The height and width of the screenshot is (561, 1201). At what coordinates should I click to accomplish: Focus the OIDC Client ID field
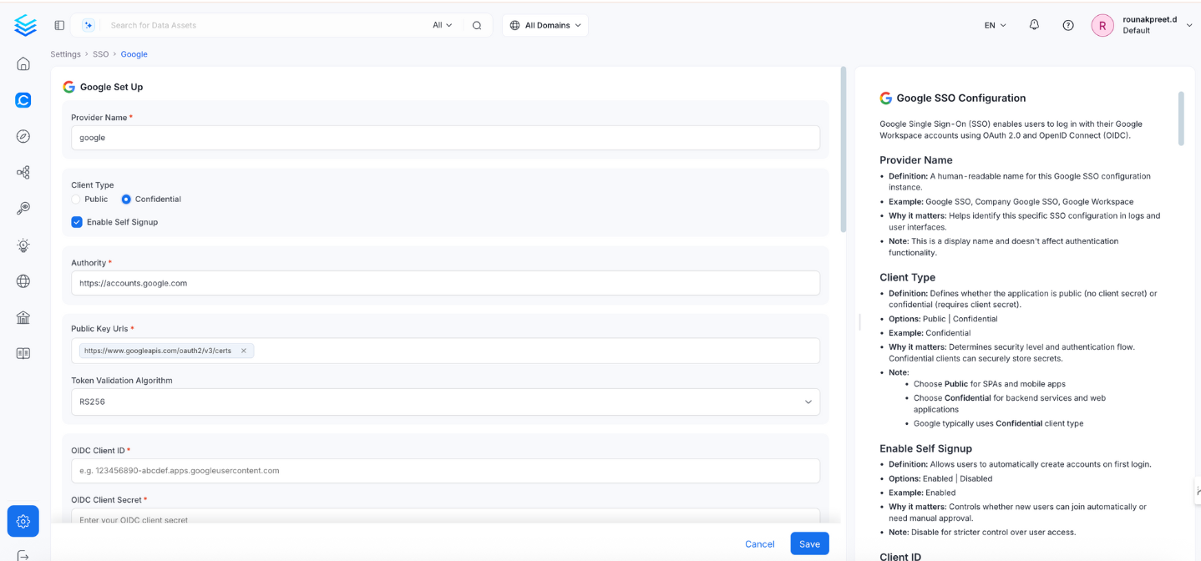(445, 471)
